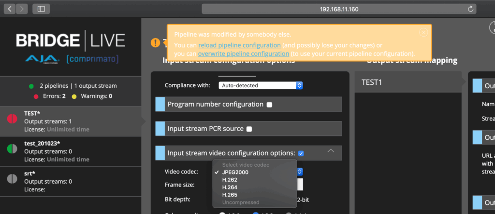Open the Compliance with dropdown
Viewport: 495px width, 214px height.
[x=261, y=85]
